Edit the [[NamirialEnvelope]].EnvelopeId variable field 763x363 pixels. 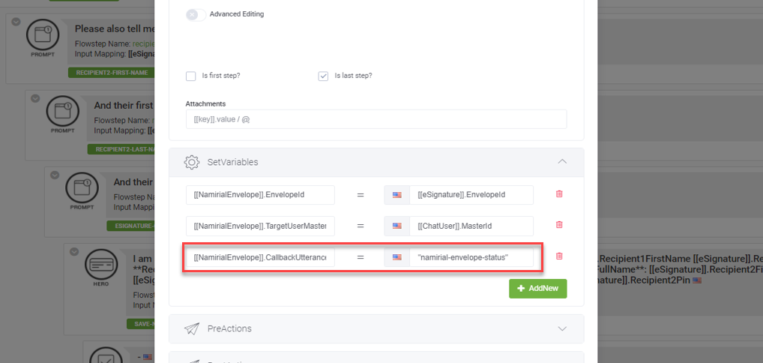[x=260, y=195]
